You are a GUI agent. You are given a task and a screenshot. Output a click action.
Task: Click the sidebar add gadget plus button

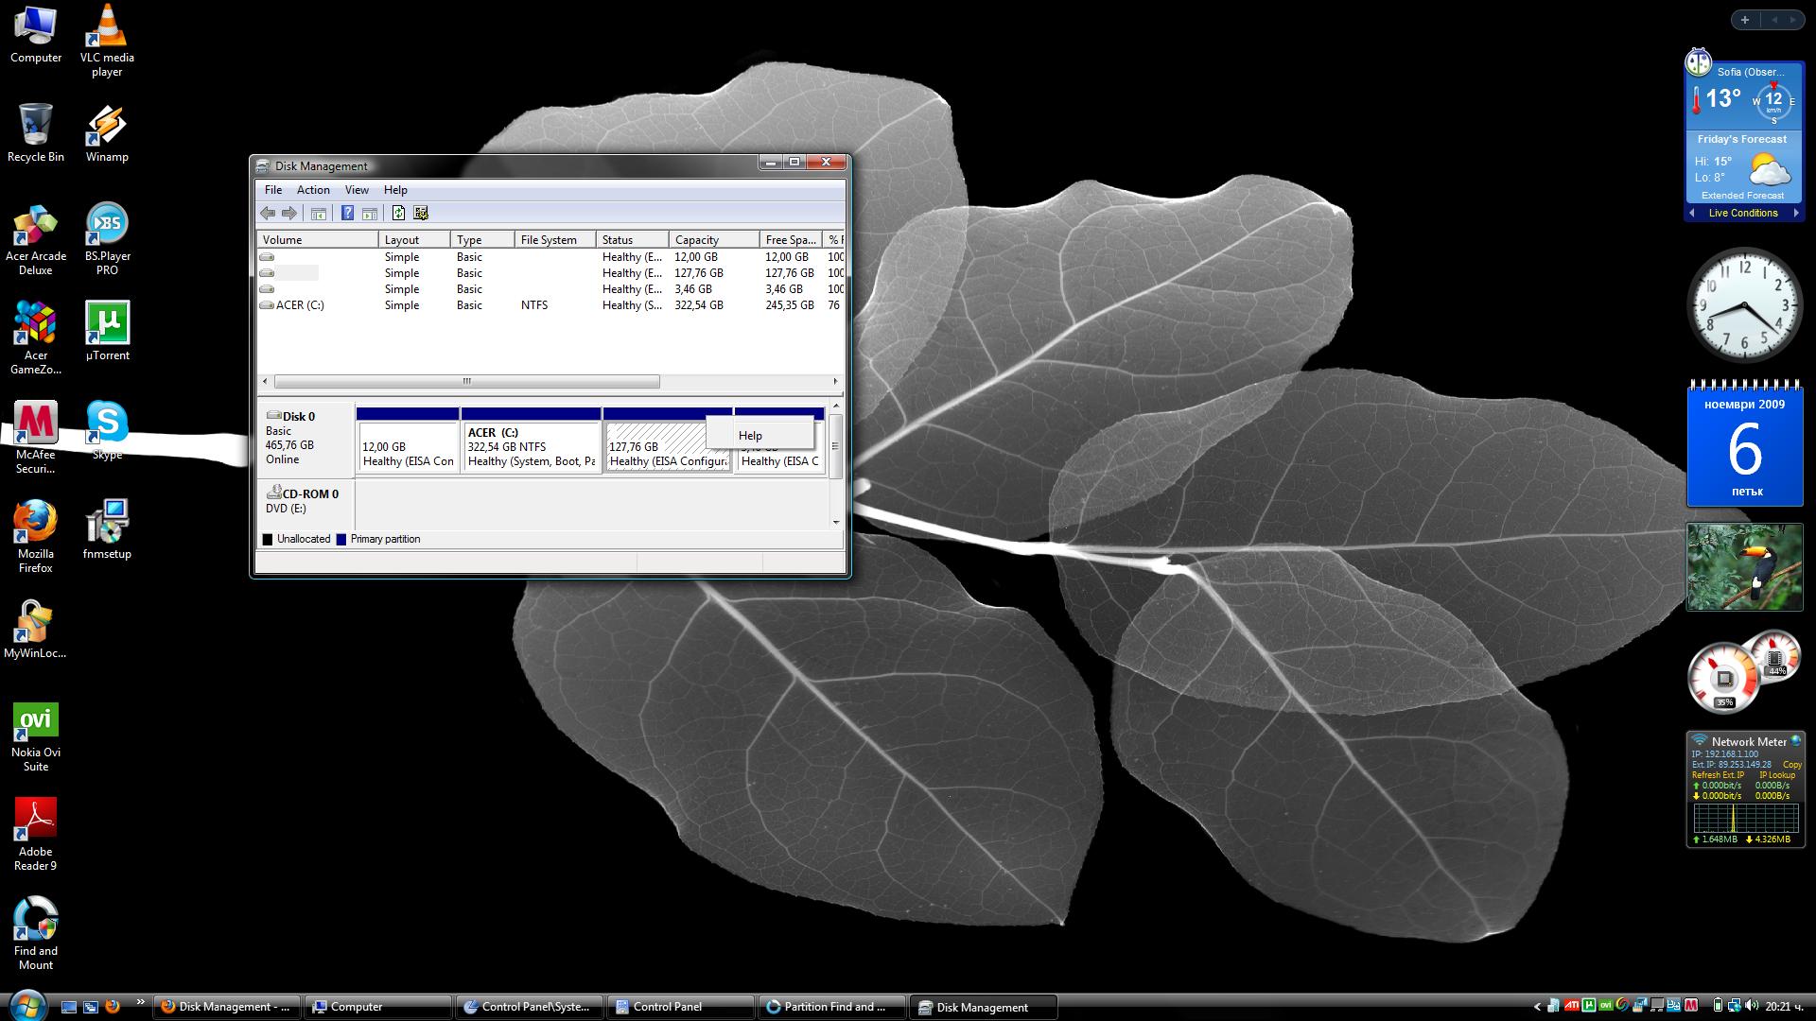point(1745,20)
